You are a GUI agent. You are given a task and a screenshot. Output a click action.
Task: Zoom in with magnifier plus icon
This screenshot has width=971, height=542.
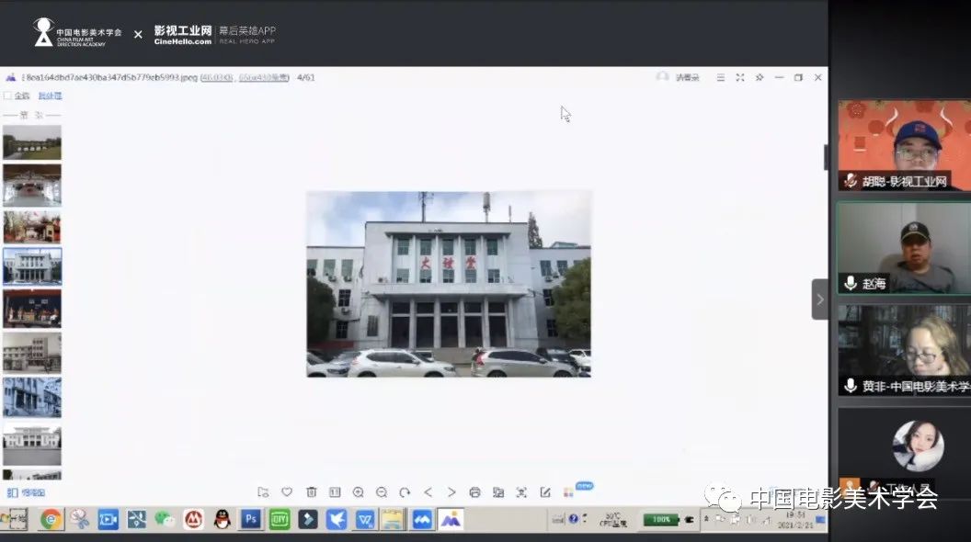pyautogui.click(x=359, y=492)
